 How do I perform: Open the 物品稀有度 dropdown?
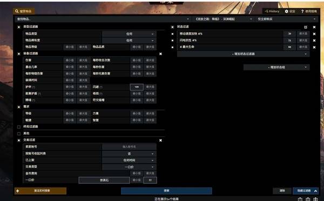[x=129, y=40]
